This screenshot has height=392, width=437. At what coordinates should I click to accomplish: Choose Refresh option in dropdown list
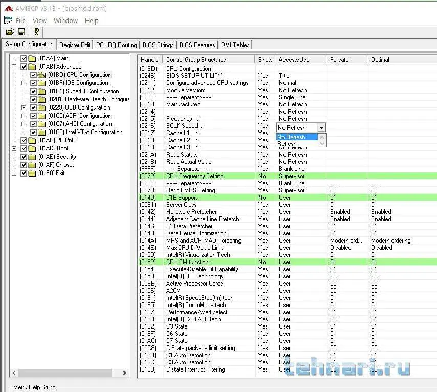click(x=287, y=144)
